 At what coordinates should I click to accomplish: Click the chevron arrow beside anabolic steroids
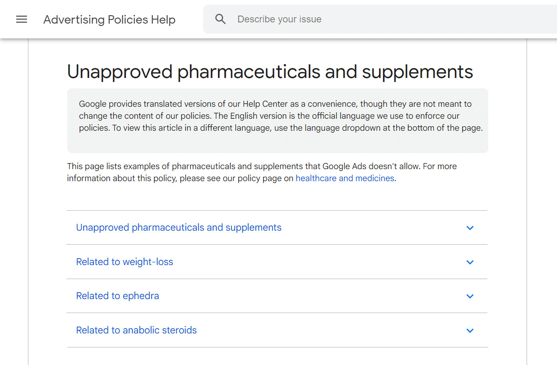(470, 331)
